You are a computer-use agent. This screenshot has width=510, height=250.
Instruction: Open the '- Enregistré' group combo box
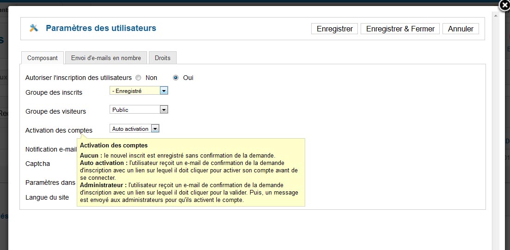click(139, 91)
